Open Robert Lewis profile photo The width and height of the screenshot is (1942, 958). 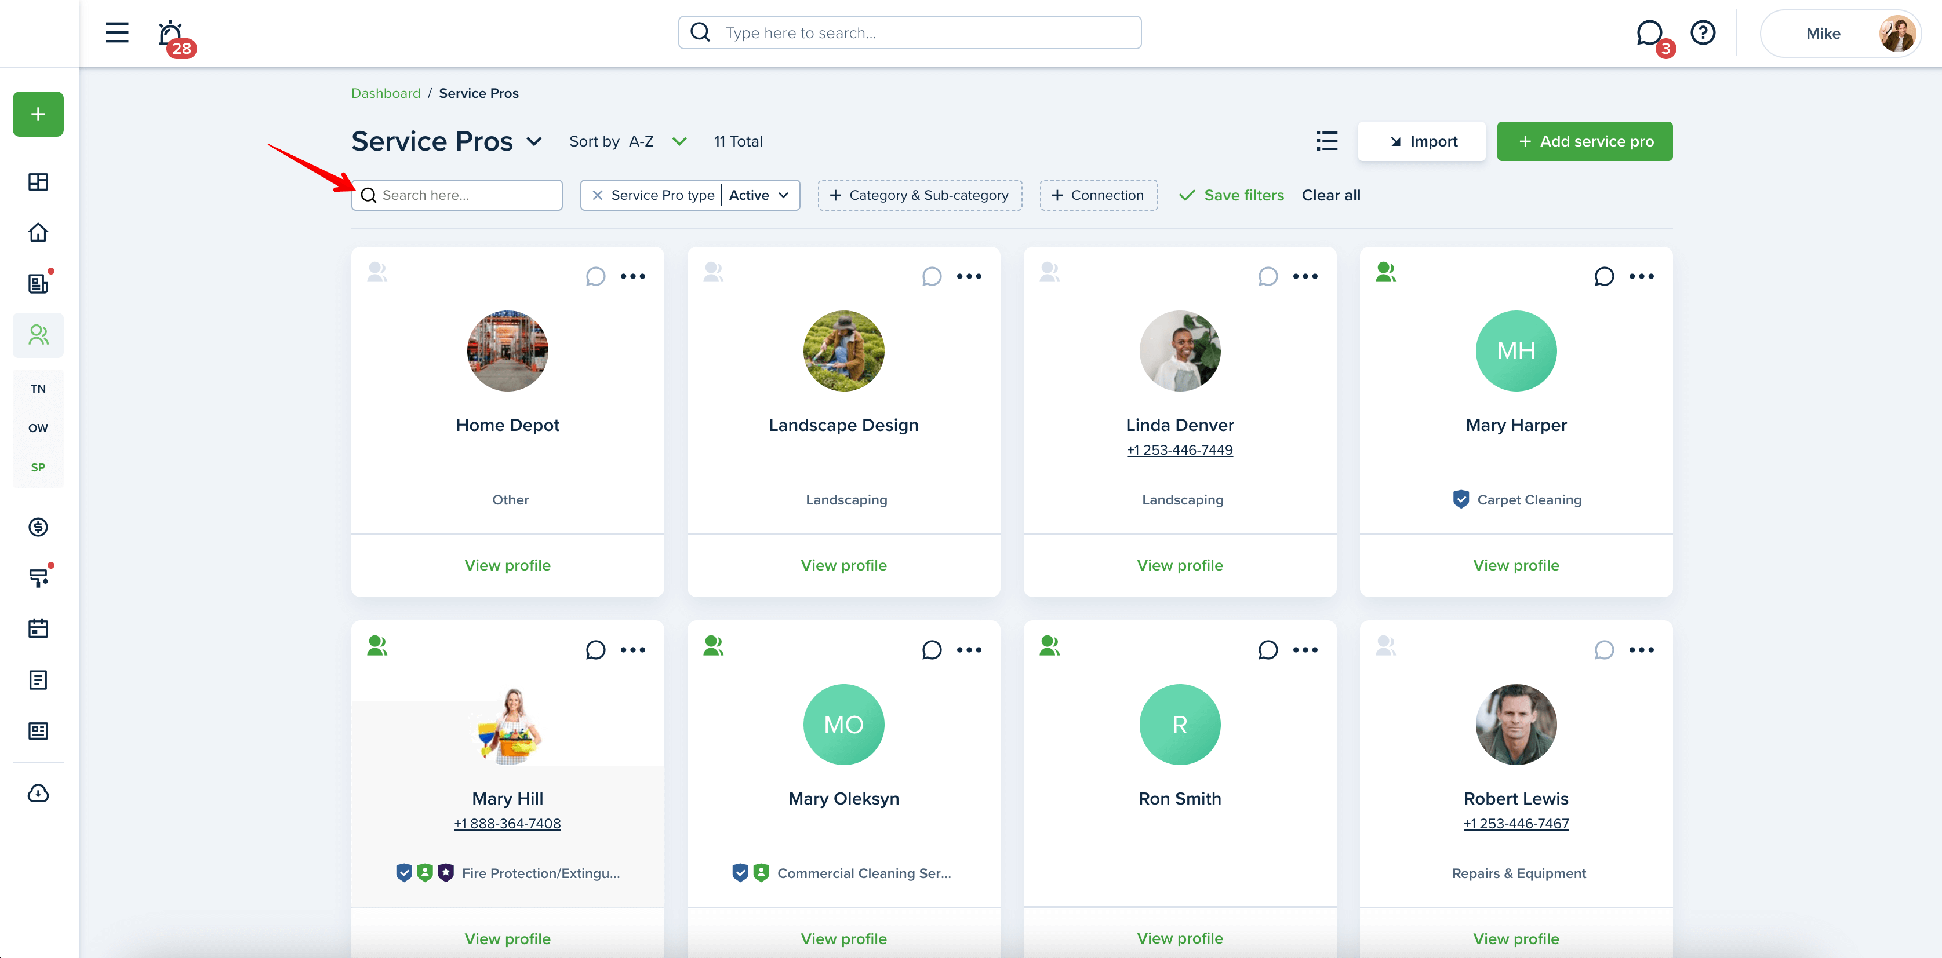tap(1516, 725)
